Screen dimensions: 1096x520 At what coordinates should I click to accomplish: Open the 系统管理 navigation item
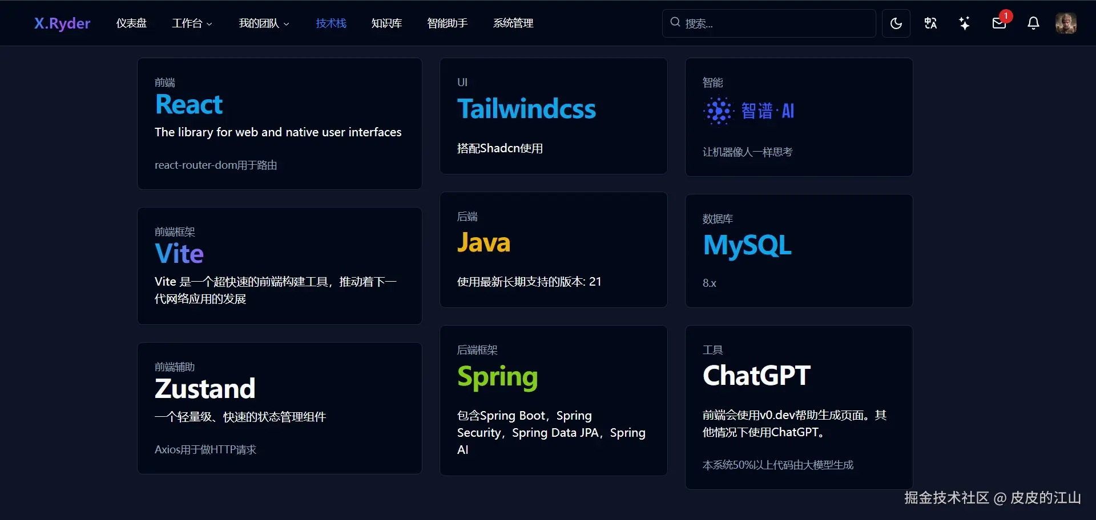(513, 23)
